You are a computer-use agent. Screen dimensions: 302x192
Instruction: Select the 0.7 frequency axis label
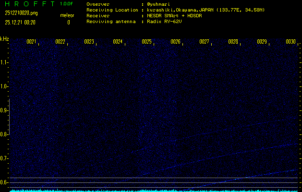(x=4, y=158)
